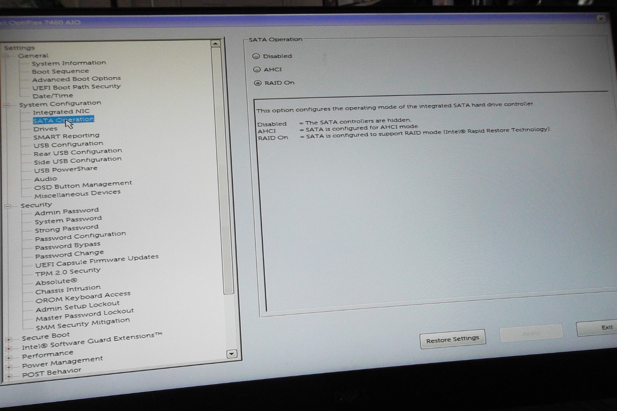Open Miscellaneous Devices
The width and height of the screenshot is (617, 411).
coord(78,194)
